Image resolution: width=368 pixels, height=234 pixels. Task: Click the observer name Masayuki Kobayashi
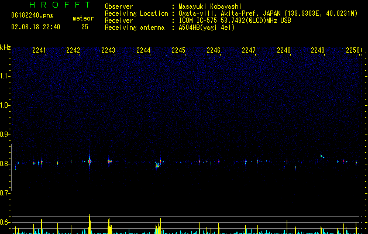coord(210,6)
